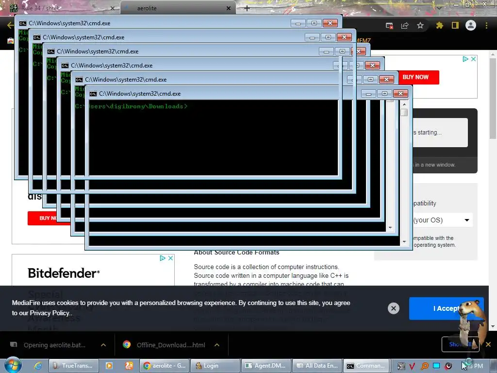Screen dimensions: 497x373
Task: Click the red V tray icon
Action: pyautogui.click(x=412, y=366)
